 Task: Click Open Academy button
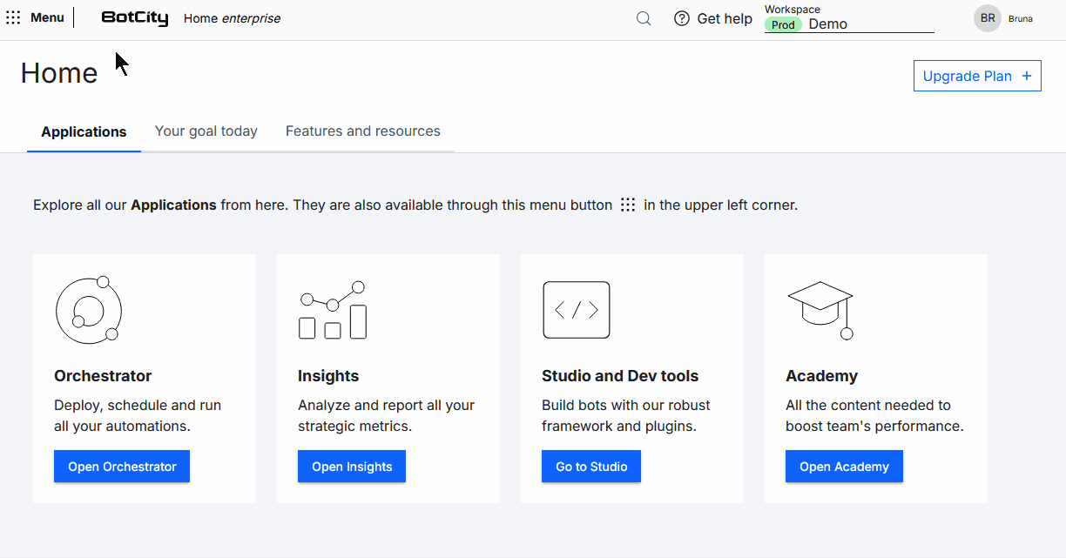pyautogui.click(x=844, y=467)
